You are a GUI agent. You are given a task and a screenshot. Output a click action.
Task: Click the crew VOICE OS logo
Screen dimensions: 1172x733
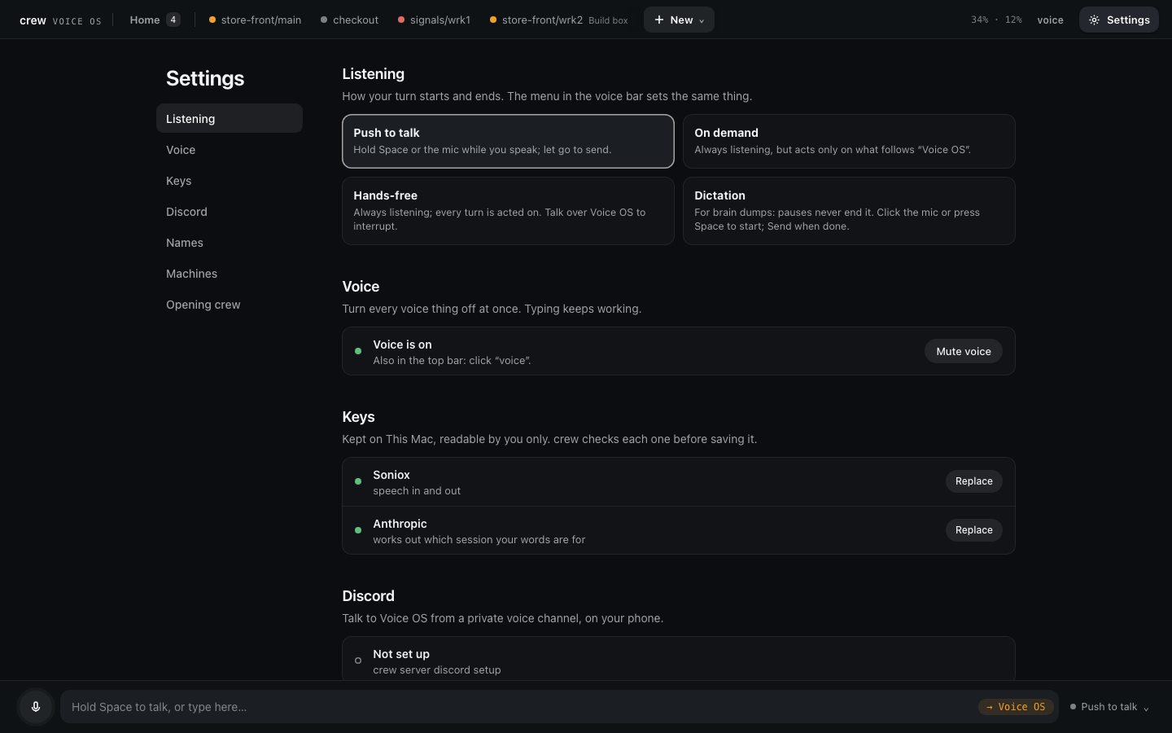[x=60, y=20]
